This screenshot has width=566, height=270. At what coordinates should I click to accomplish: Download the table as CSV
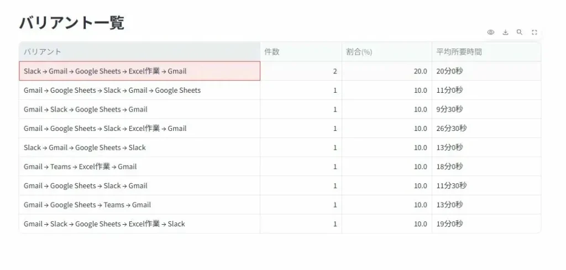tap(505, 33)
